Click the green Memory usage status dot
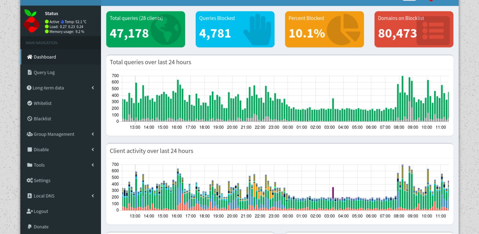Screen dimensions: 479x234 point(47,31)
